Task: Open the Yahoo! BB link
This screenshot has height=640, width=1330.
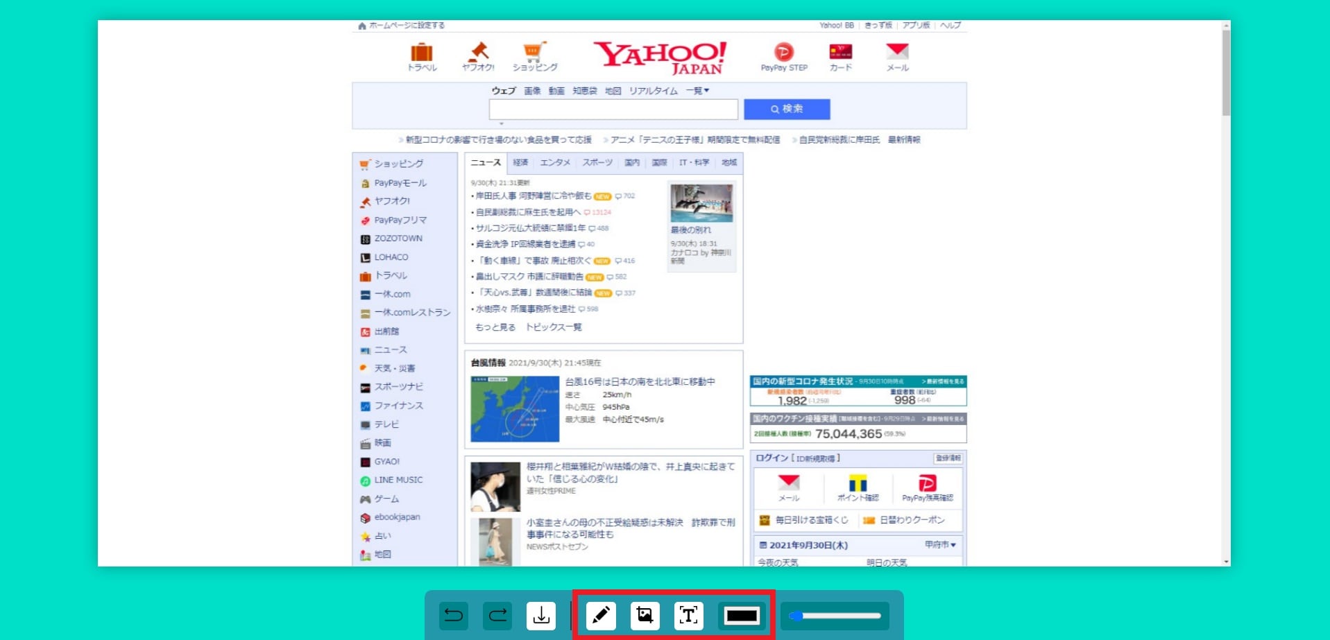Action: pyautogui.click(x=837, y=26)
